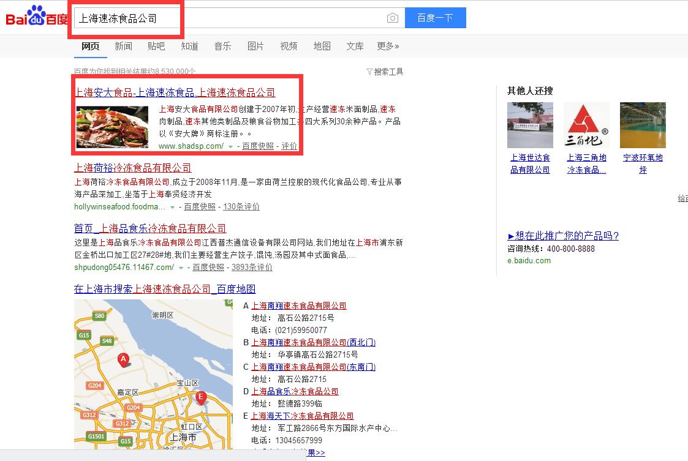This screenshot has width=688, height=461.
Task: Click the search tools filter icon
Action: [369, 72]
